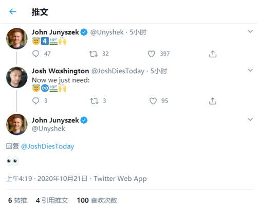Screen dimensions: 257x204
Task: Go back using the blue arrow
Action: click(13, 12)
